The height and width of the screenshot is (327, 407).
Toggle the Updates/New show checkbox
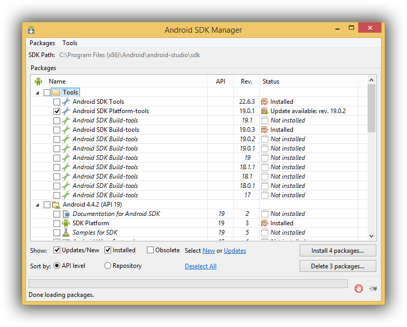click(57, 250)
